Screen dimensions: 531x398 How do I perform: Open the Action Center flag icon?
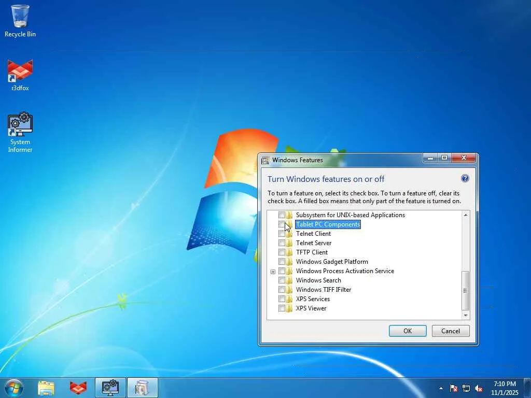(x=453, y=388)
